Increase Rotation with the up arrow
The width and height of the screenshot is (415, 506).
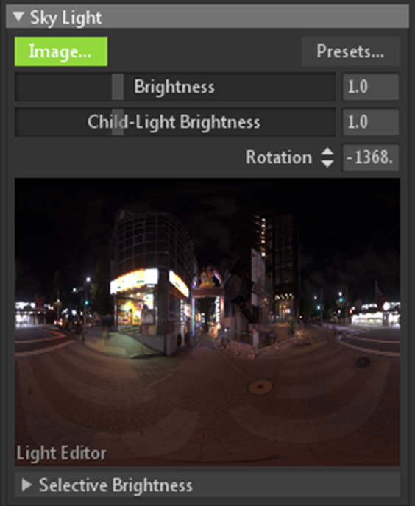pos(327,152)
